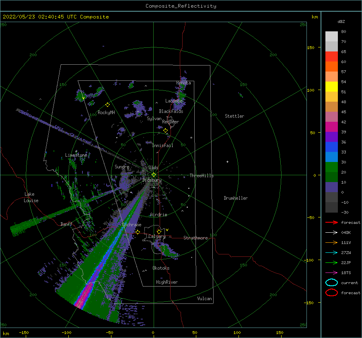Click the Okotoks label
This screenshot has height=338, width=362.
tap(161, 268)
